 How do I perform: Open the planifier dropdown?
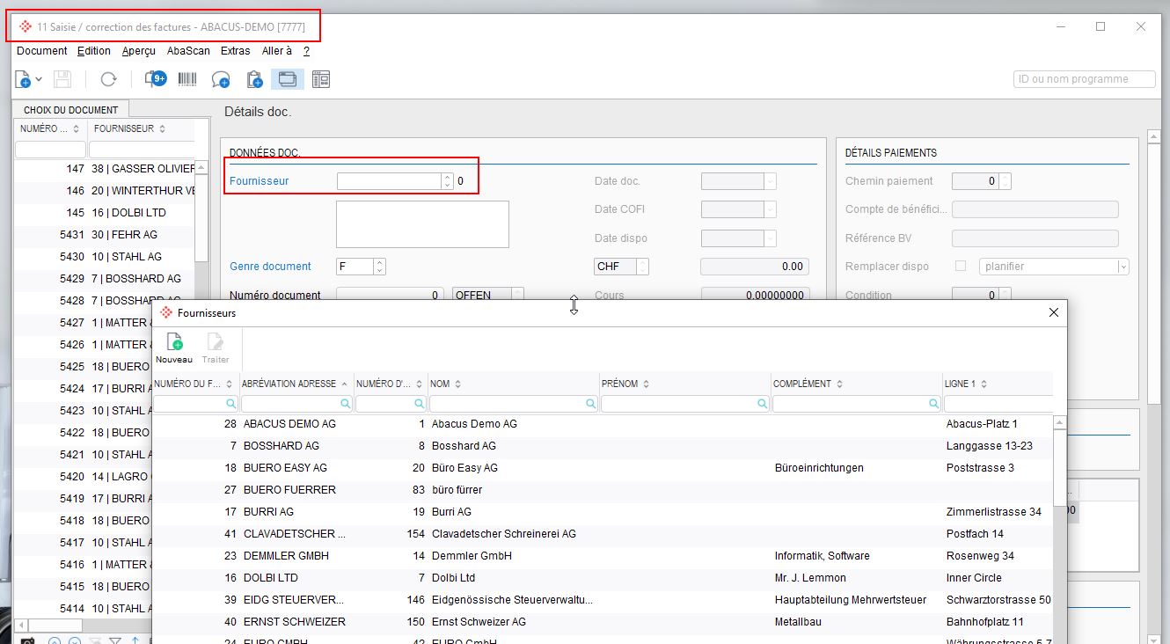(x=1122, y=267)
